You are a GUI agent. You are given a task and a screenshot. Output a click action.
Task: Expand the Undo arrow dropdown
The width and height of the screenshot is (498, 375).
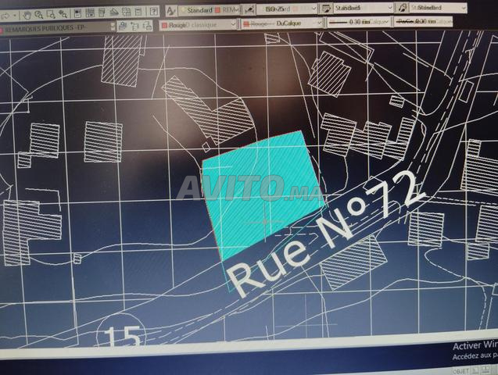(13, 14)
